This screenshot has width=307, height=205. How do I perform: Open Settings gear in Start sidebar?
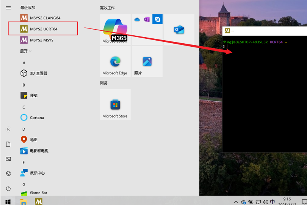point(8,173)
